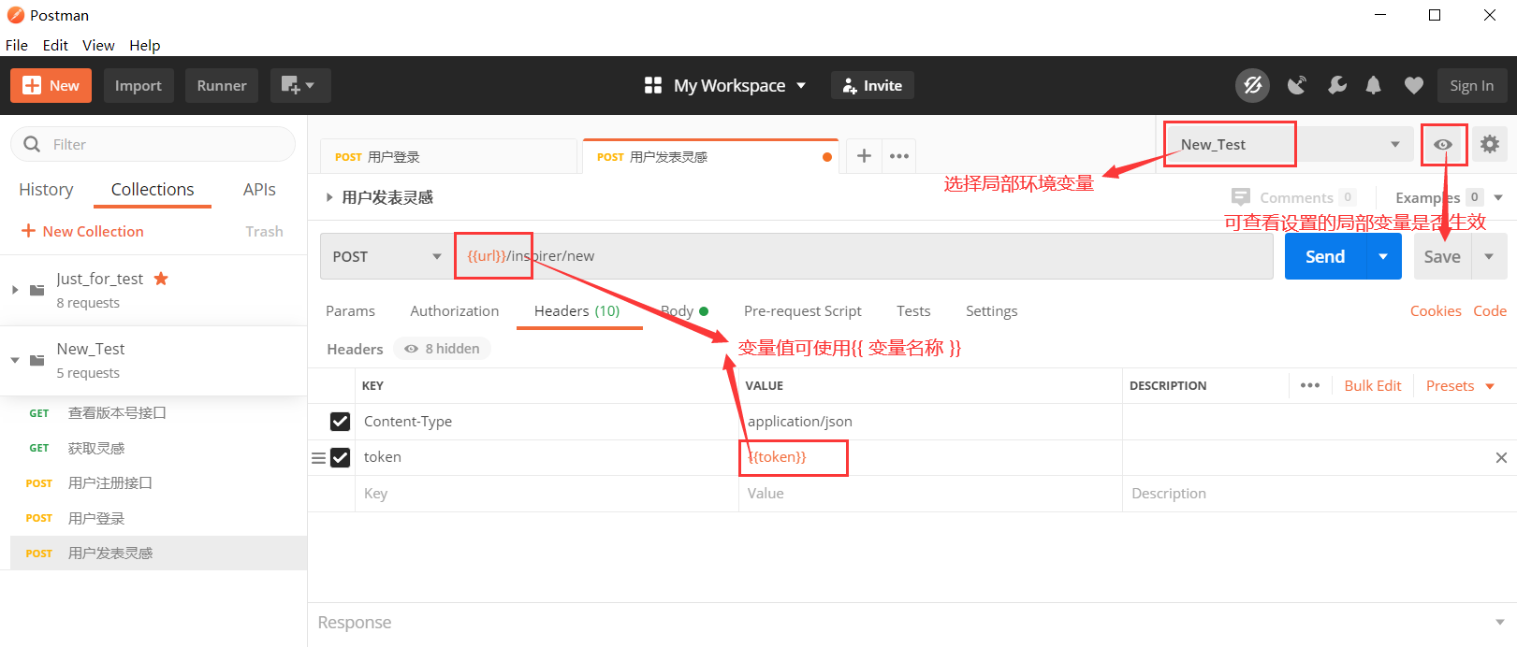Switch to the 用户登录 request tab

click(448, 156)
